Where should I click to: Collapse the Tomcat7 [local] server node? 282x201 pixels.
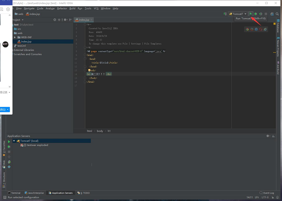[14, 141]
